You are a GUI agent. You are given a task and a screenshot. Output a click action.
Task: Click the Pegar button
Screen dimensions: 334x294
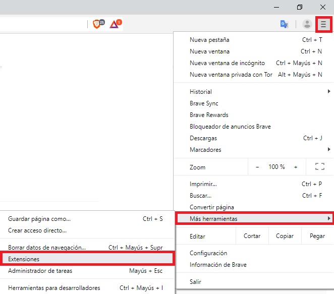(x=317, y=236)
